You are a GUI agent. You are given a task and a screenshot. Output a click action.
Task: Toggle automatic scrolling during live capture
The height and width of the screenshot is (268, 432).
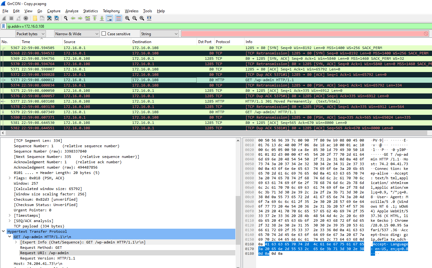tap(109, 18)
